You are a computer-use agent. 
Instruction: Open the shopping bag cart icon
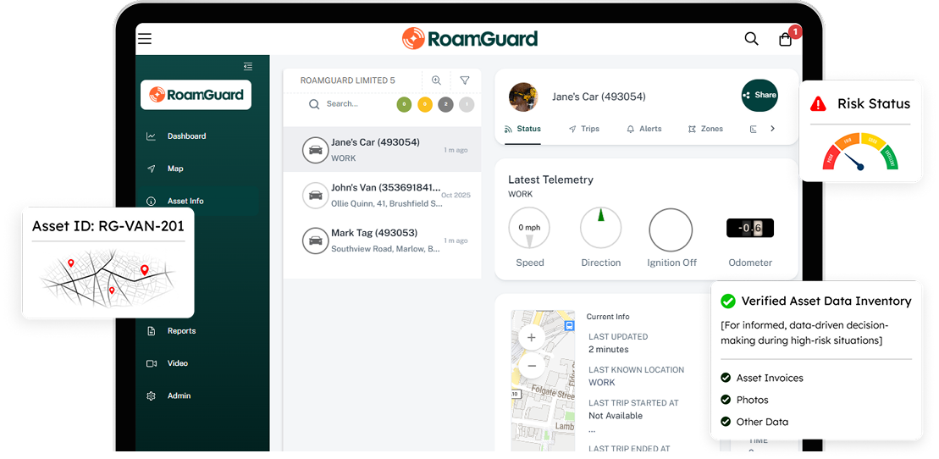pos(785,40)
